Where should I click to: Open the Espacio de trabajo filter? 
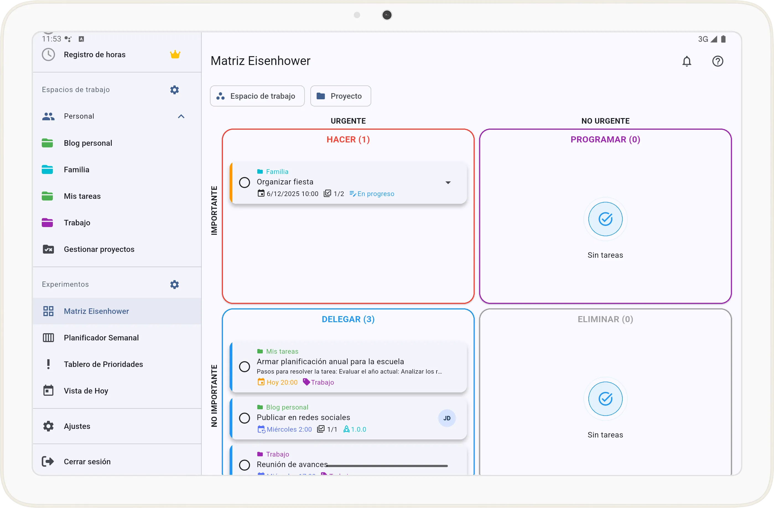click(x=257, y=96)
